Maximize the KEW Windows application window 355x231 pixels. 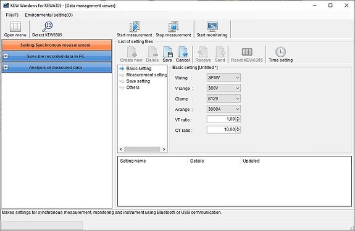(x=330, y=5)
